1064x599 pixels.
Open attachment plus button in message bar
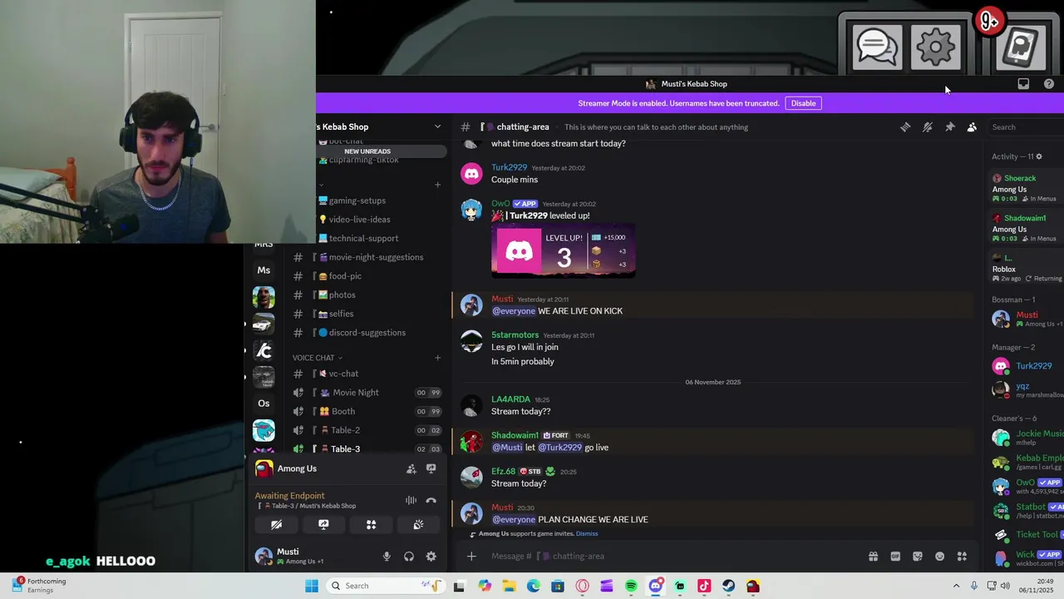pos(471,557)
